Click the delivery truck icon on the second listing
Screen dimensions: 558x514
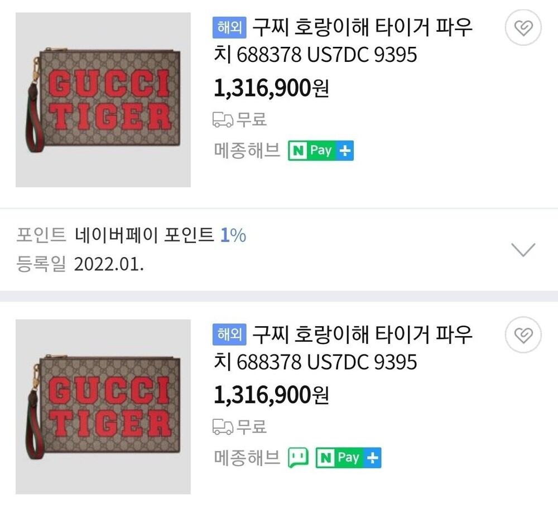click(224, 428)
